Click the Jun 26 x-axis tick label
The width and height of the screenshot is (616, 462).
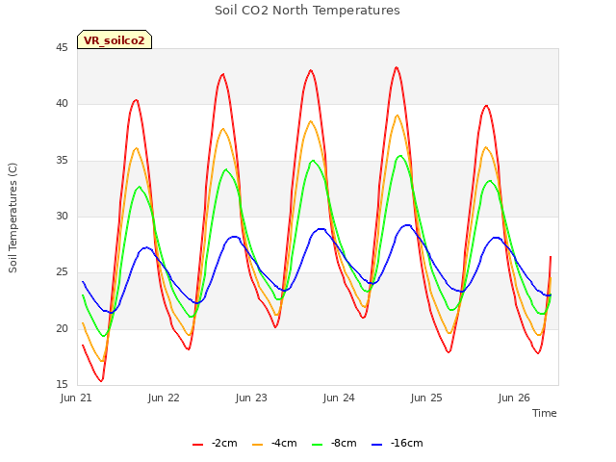point(514,398)
